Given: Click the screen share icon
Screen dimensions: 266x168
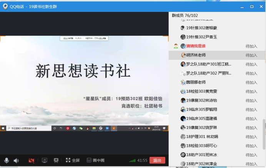Looking at the screenshot, I should (x=44, y=160).
